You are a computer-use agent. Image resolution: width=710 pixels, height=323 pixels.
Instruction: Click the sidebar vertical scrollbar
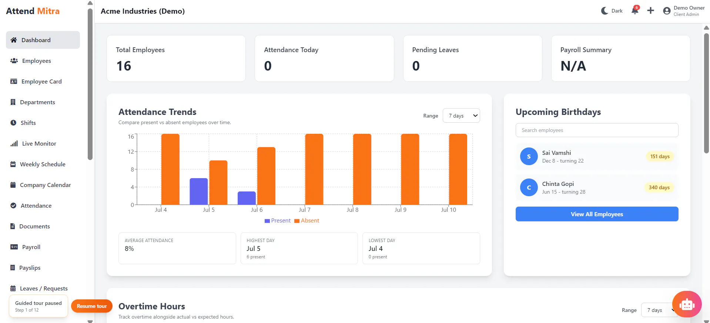click(90, 84)
